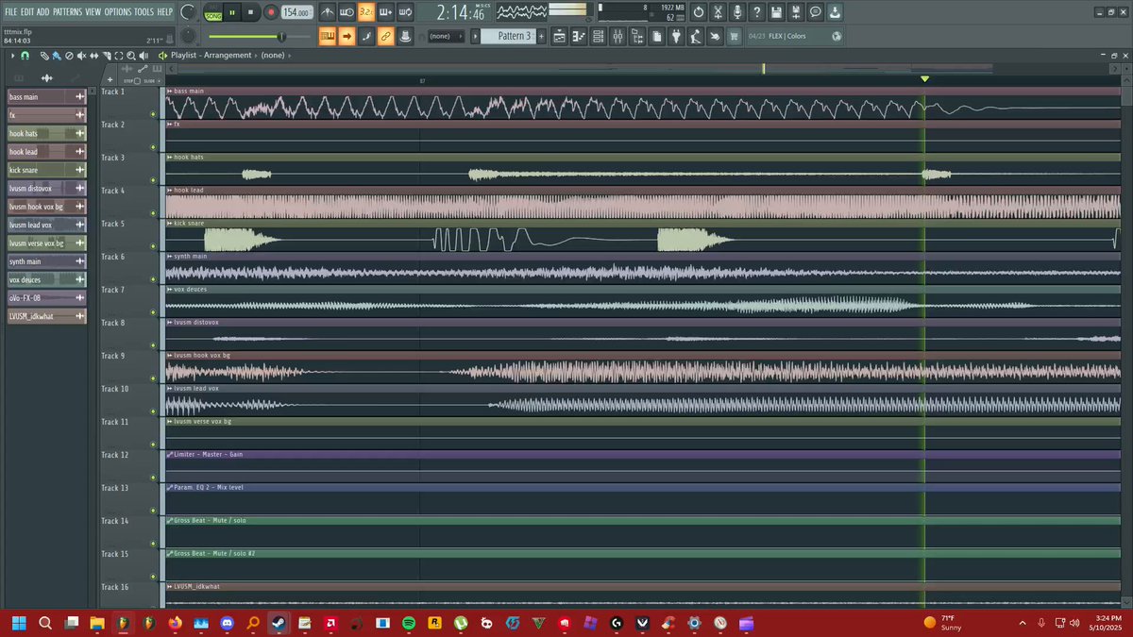Viewport: 1133px width, 637px height.
Task: Open the OPTIONS menu
Action: click(118, 11)
